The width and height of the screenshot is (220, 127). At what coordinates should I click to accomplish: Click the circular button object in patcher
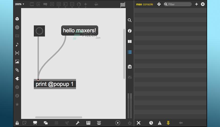[39, 31]
